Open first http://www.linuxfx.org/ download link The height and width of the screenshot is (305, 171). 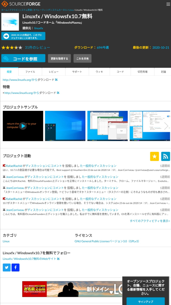pyautogui.click(x=20, y=80)
